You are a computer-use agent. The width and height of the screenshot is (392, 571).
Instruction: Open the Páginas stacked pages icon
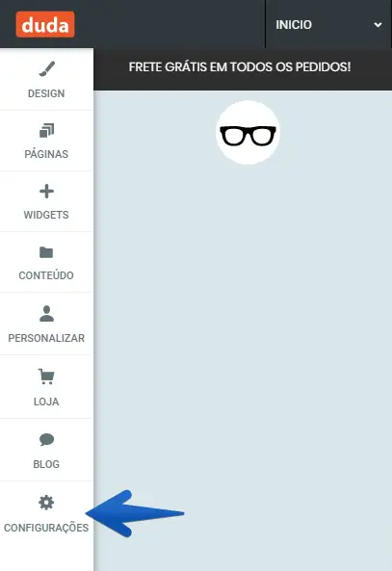[x=46, y=130]
